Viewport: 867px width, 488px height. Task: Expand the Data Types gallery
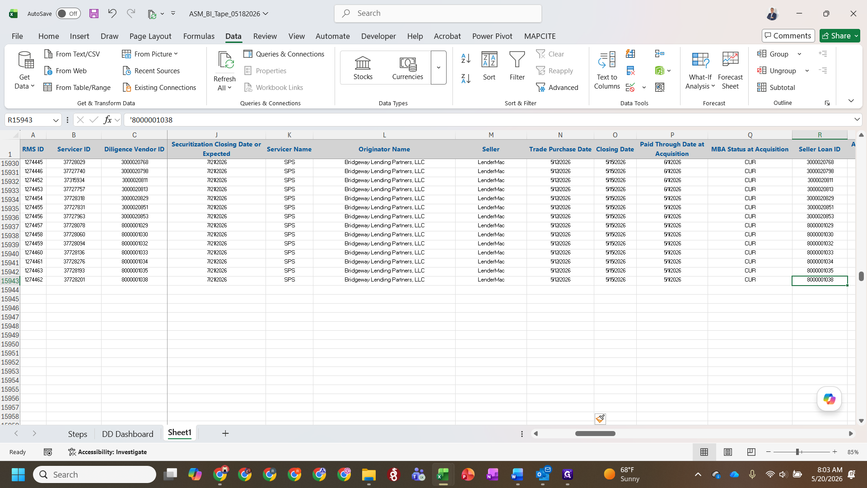(438, 68)
